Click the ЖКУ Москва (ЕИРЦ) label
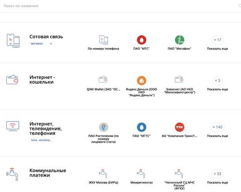The width and height of the screenshot is (241, 192). [104, 182]
